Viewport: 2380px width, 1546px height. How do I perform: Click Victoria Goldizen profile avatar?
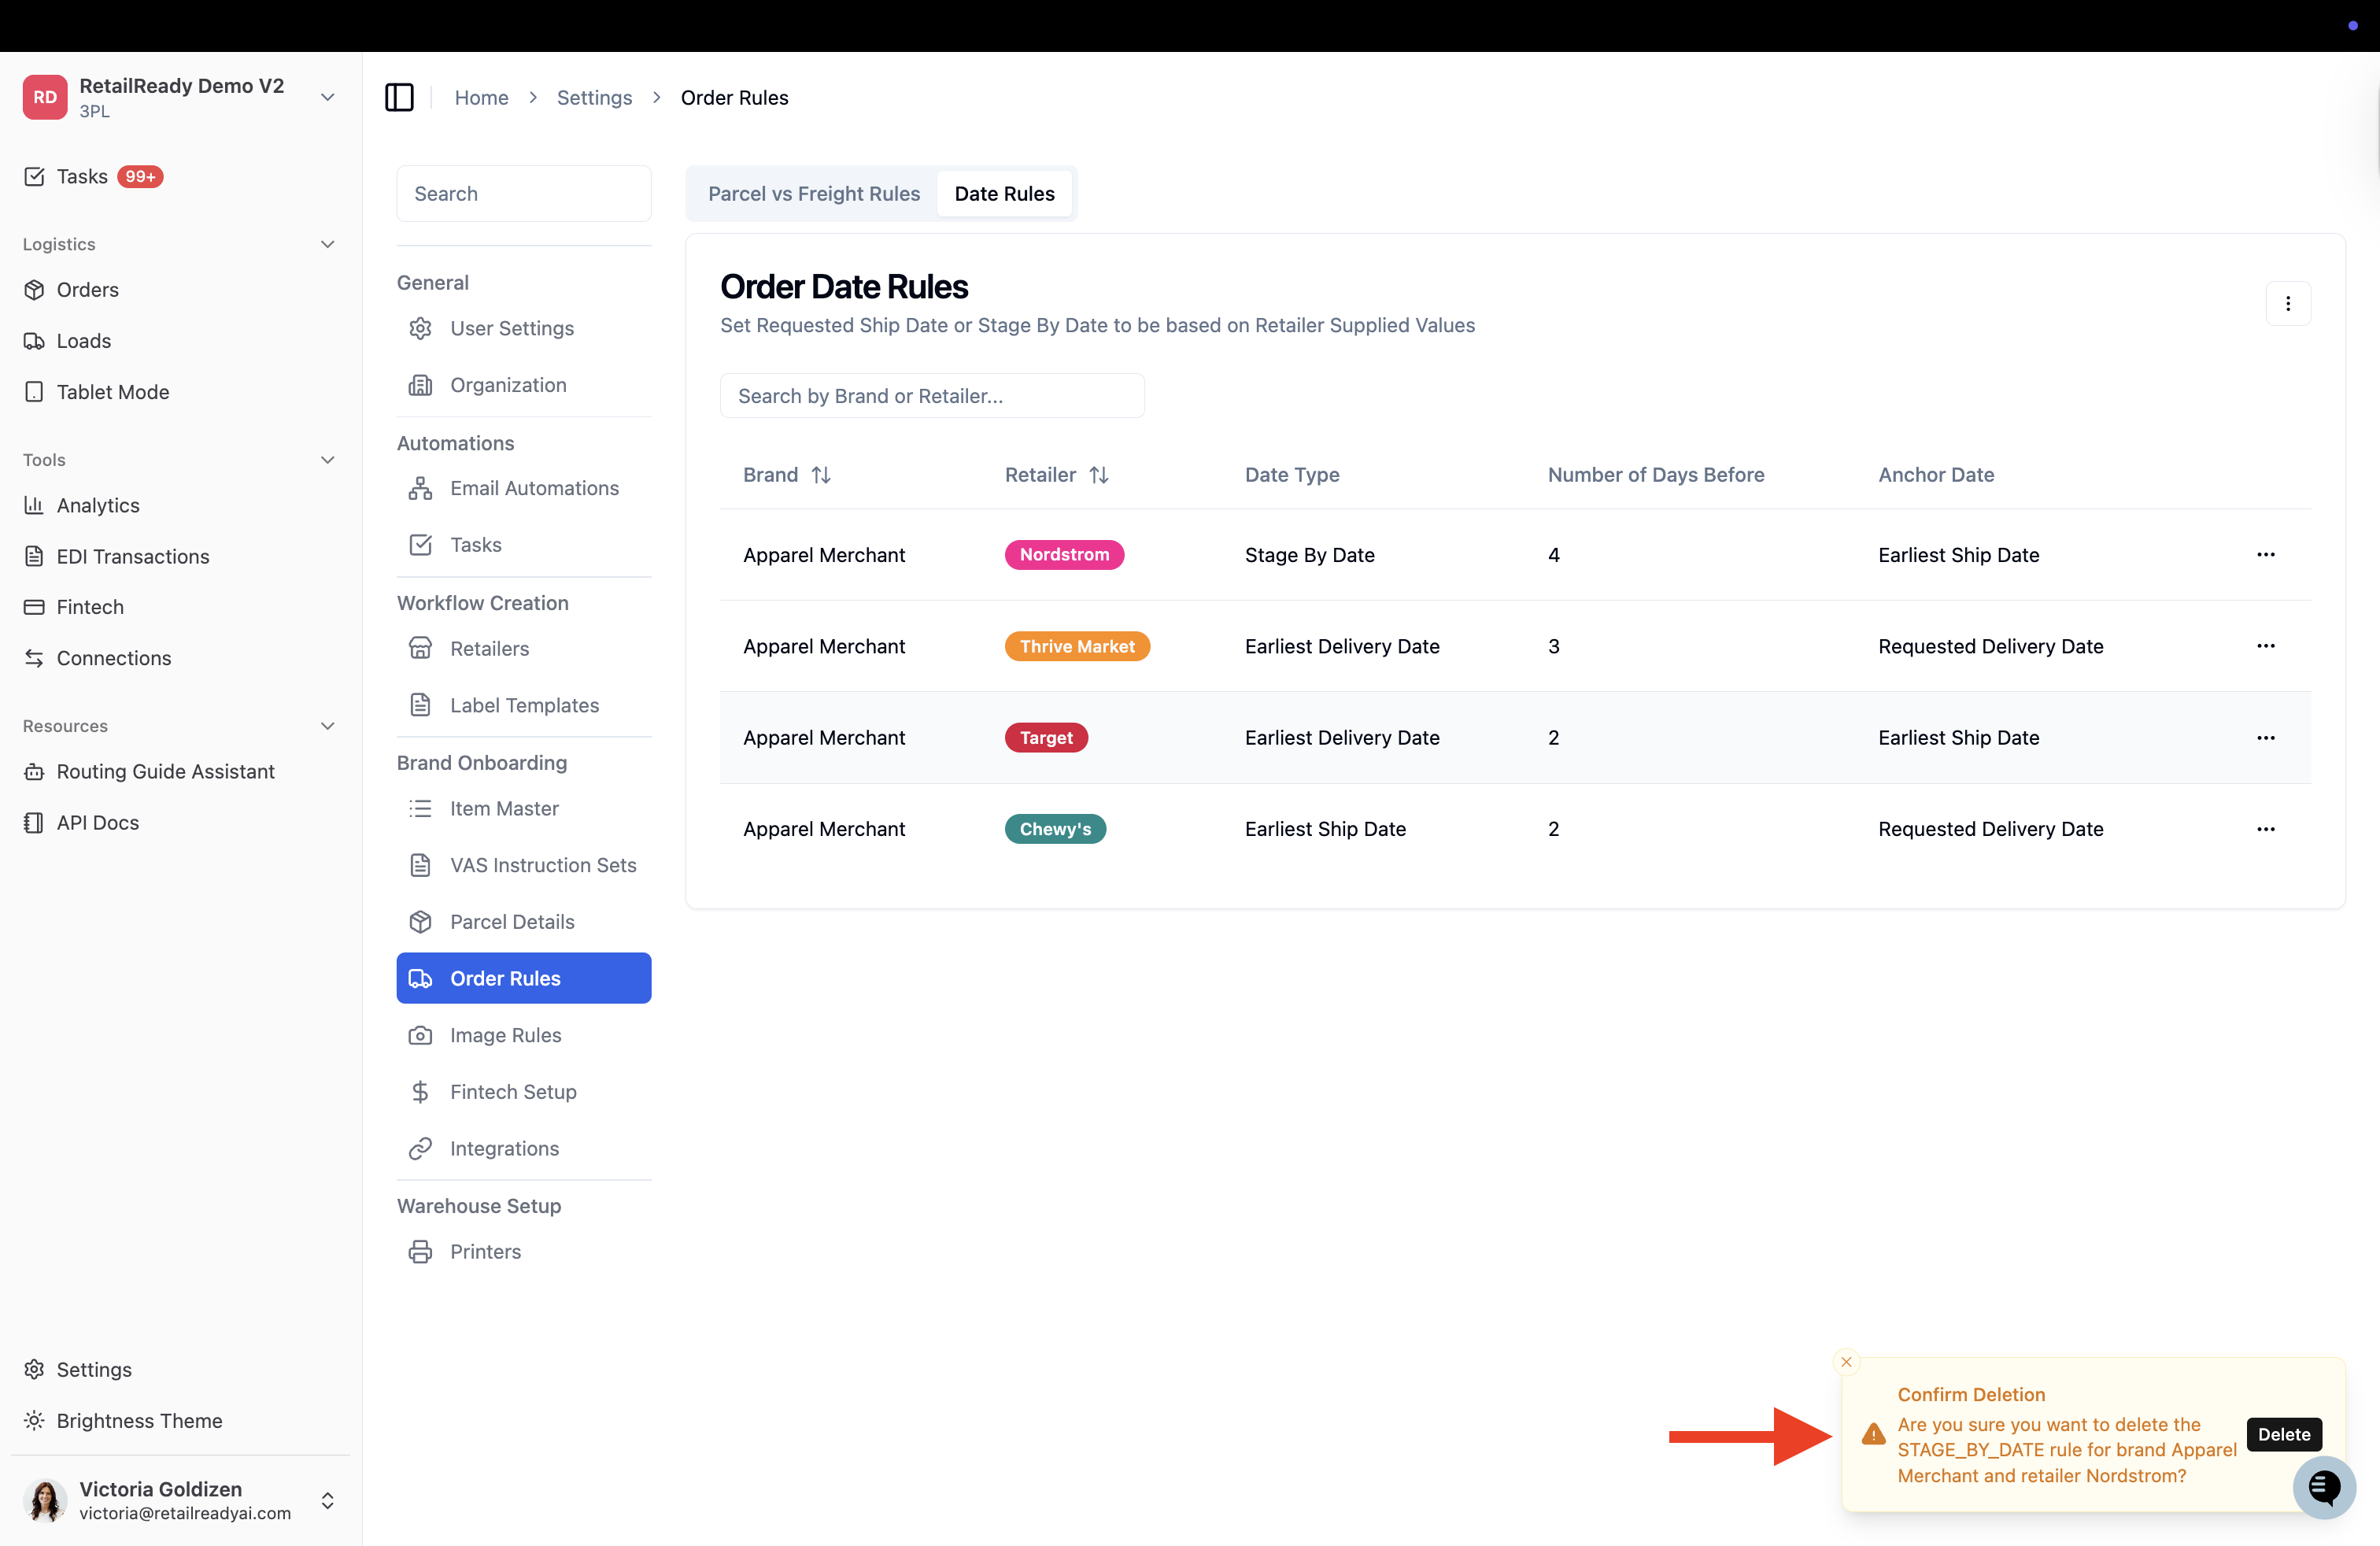point(45,1500)
